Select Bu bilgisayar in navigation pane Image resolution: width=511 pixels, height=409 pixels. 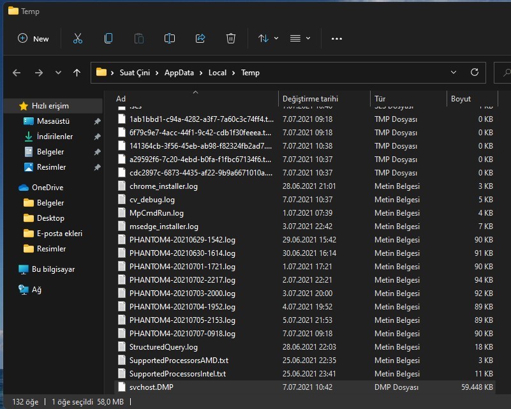(x=53, y=269)
